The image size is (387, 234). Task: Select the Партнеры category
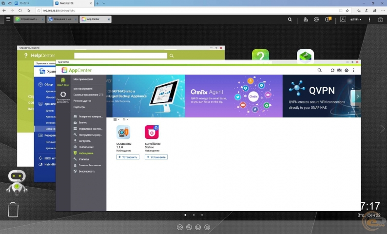[79, 107]
